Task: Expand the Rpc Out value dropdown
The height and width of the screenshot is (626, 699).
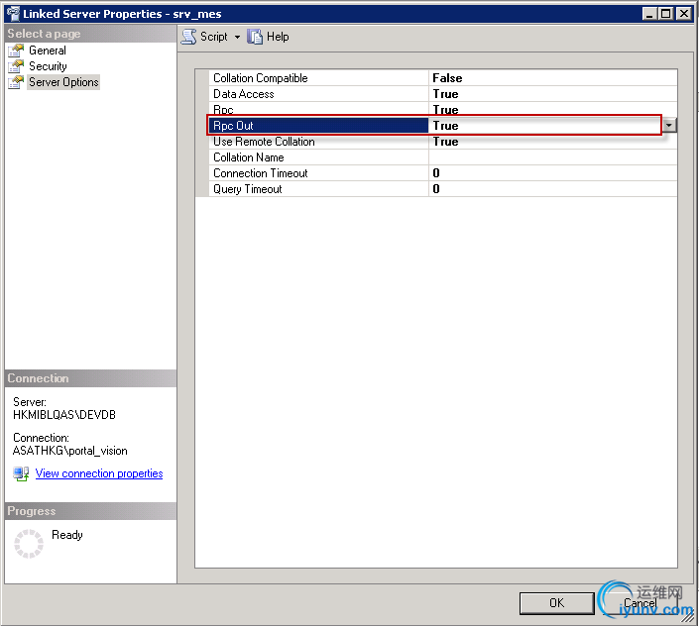Action: click(x=668, y=126)
